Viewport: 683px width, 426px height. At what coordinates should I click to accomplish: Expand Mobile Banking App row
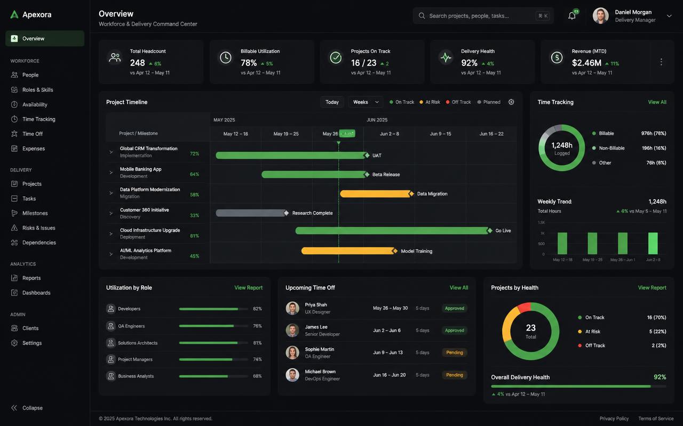111,173
